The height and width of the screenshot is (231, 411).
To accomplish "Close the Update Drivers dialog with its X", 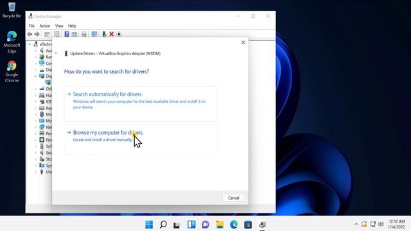I will [243, 42].
